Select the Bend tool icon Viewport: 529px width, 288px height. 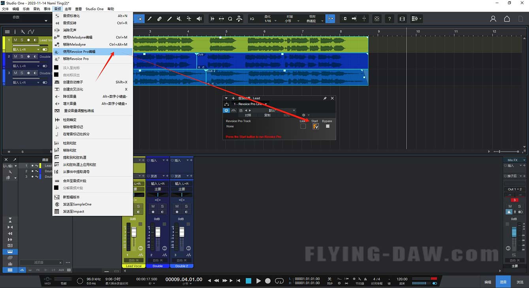[189, 19]
